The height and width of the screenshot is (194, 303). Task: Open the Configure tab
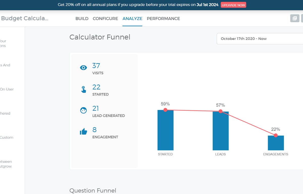[x=105, y=19]
